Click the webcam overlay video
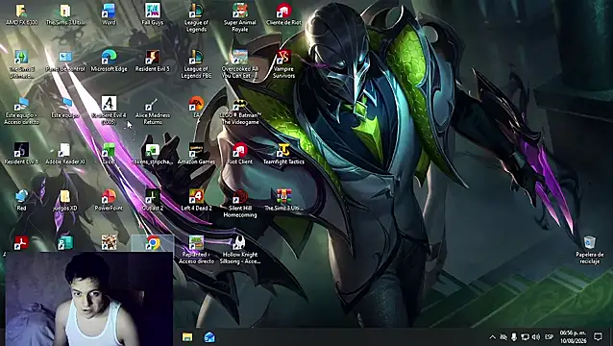 point(89,299)
